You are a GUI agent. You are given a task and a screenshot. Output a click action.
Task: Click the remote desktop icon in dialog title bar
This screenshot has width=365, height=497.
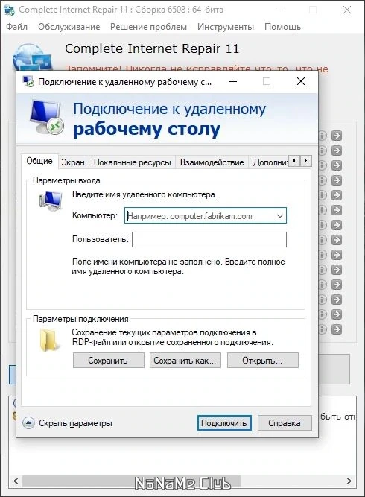(x=28, y=82)
